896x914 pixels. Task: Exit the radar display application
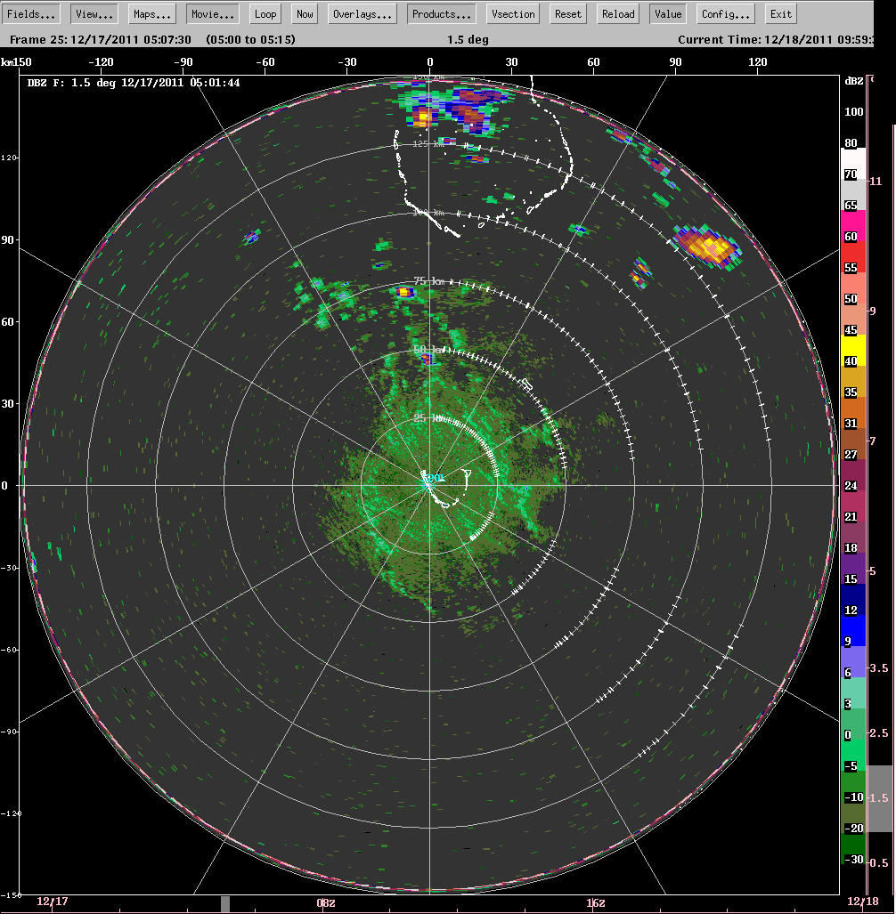780,13
